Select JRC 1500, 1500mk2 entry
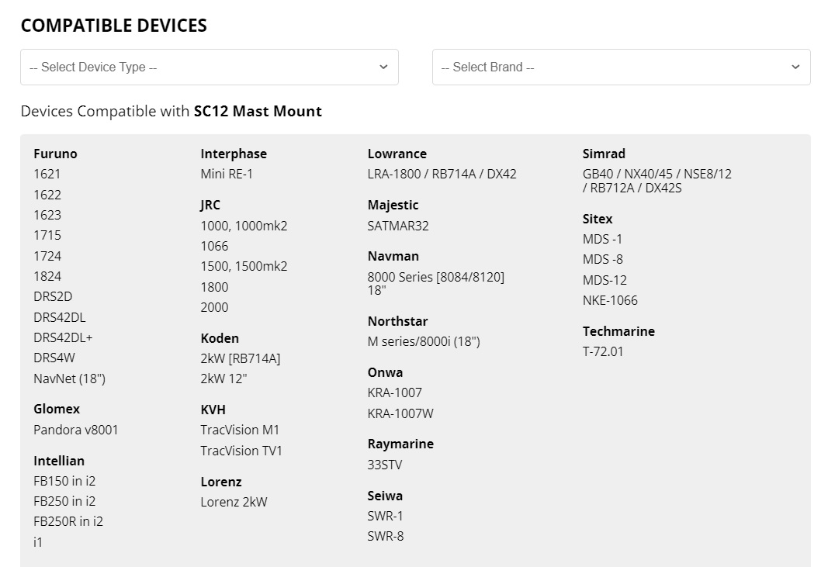The width and height of the screenshot is (821, 567). click(x=244, y=266)
